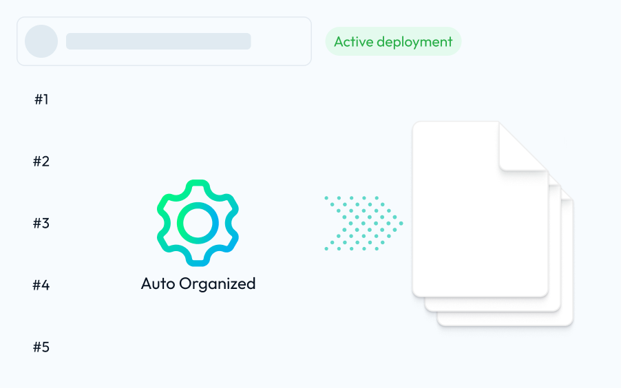Click empty right end of profile card
Image resolution: width=621 pixels, height=388 pixels.
tap(282, 41)
